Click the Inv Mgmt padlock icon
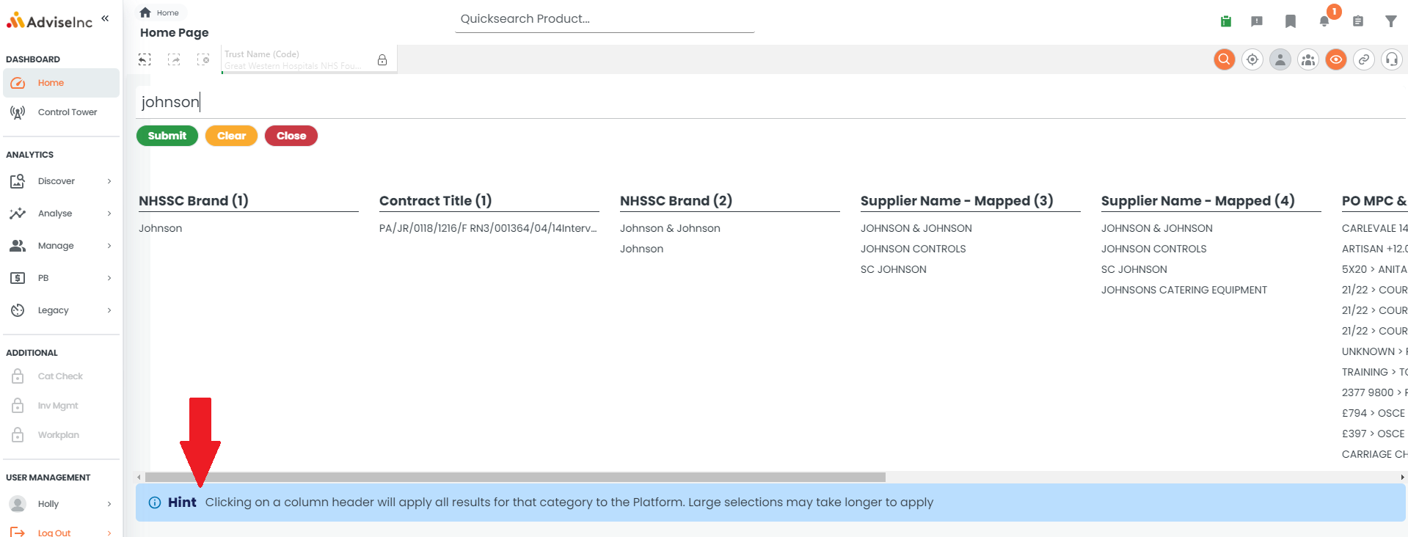The width and height of the screenshot is (1408, 537). pos(18,406)
